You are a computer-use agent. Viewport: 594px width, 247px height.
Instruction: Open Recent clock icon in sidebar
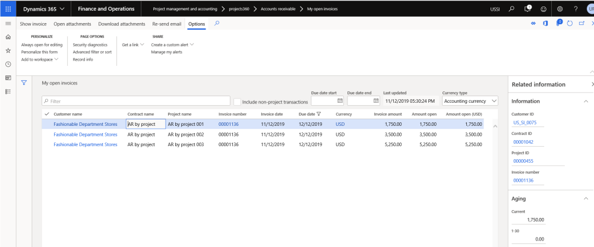pyautogui.click(x=8, y=64)
